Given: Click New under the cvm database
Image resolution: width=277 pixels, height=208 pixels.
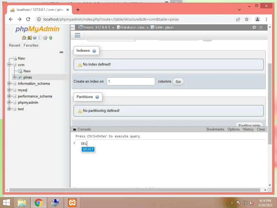Looking at the screenshot, I should pyautogui.click(x=27, y=71).
